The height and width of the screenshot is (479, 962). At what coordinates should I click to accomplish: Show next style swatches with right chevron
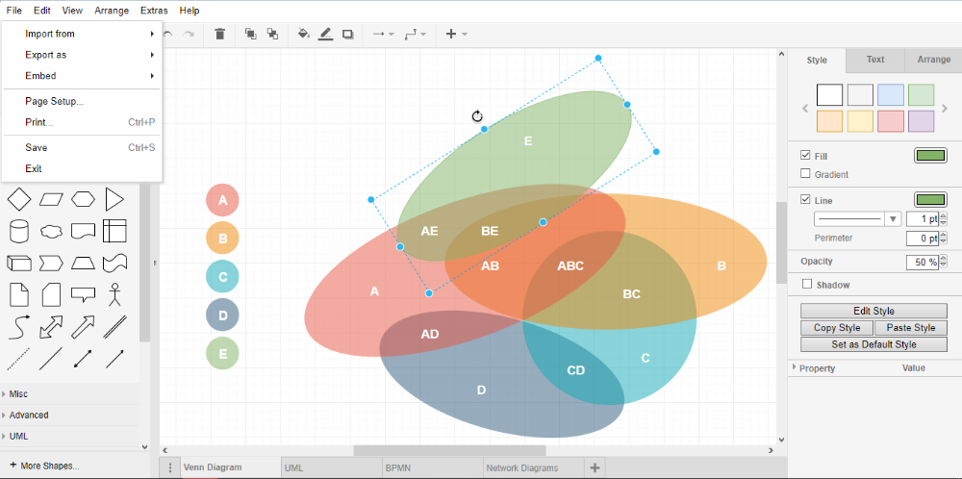tap(945, 108)
